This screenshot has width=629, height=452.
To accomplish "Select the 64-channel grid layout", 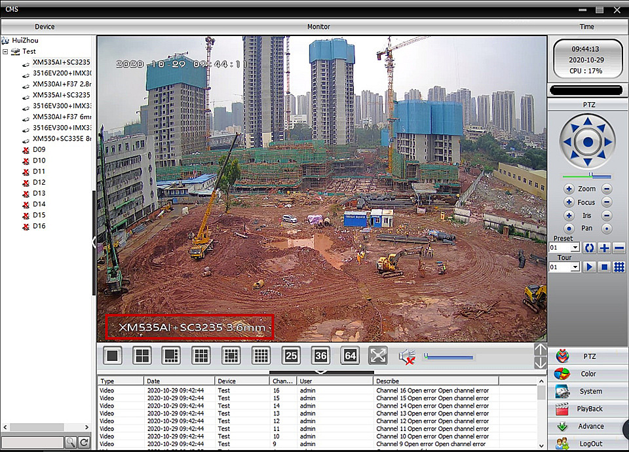I will pos(351,356).
